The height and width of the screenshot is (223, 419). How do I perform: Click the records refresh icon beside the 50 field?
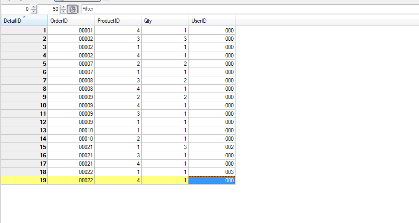(x=72, y=9)
